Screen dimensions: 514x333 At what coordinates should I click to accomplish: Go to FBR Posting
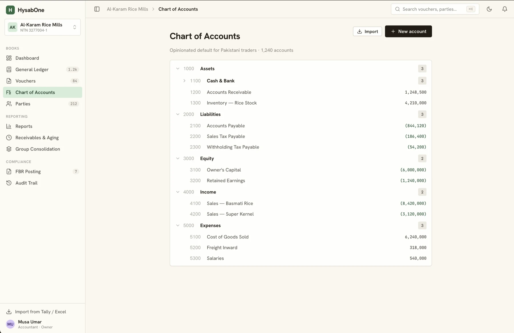(43, 171)
